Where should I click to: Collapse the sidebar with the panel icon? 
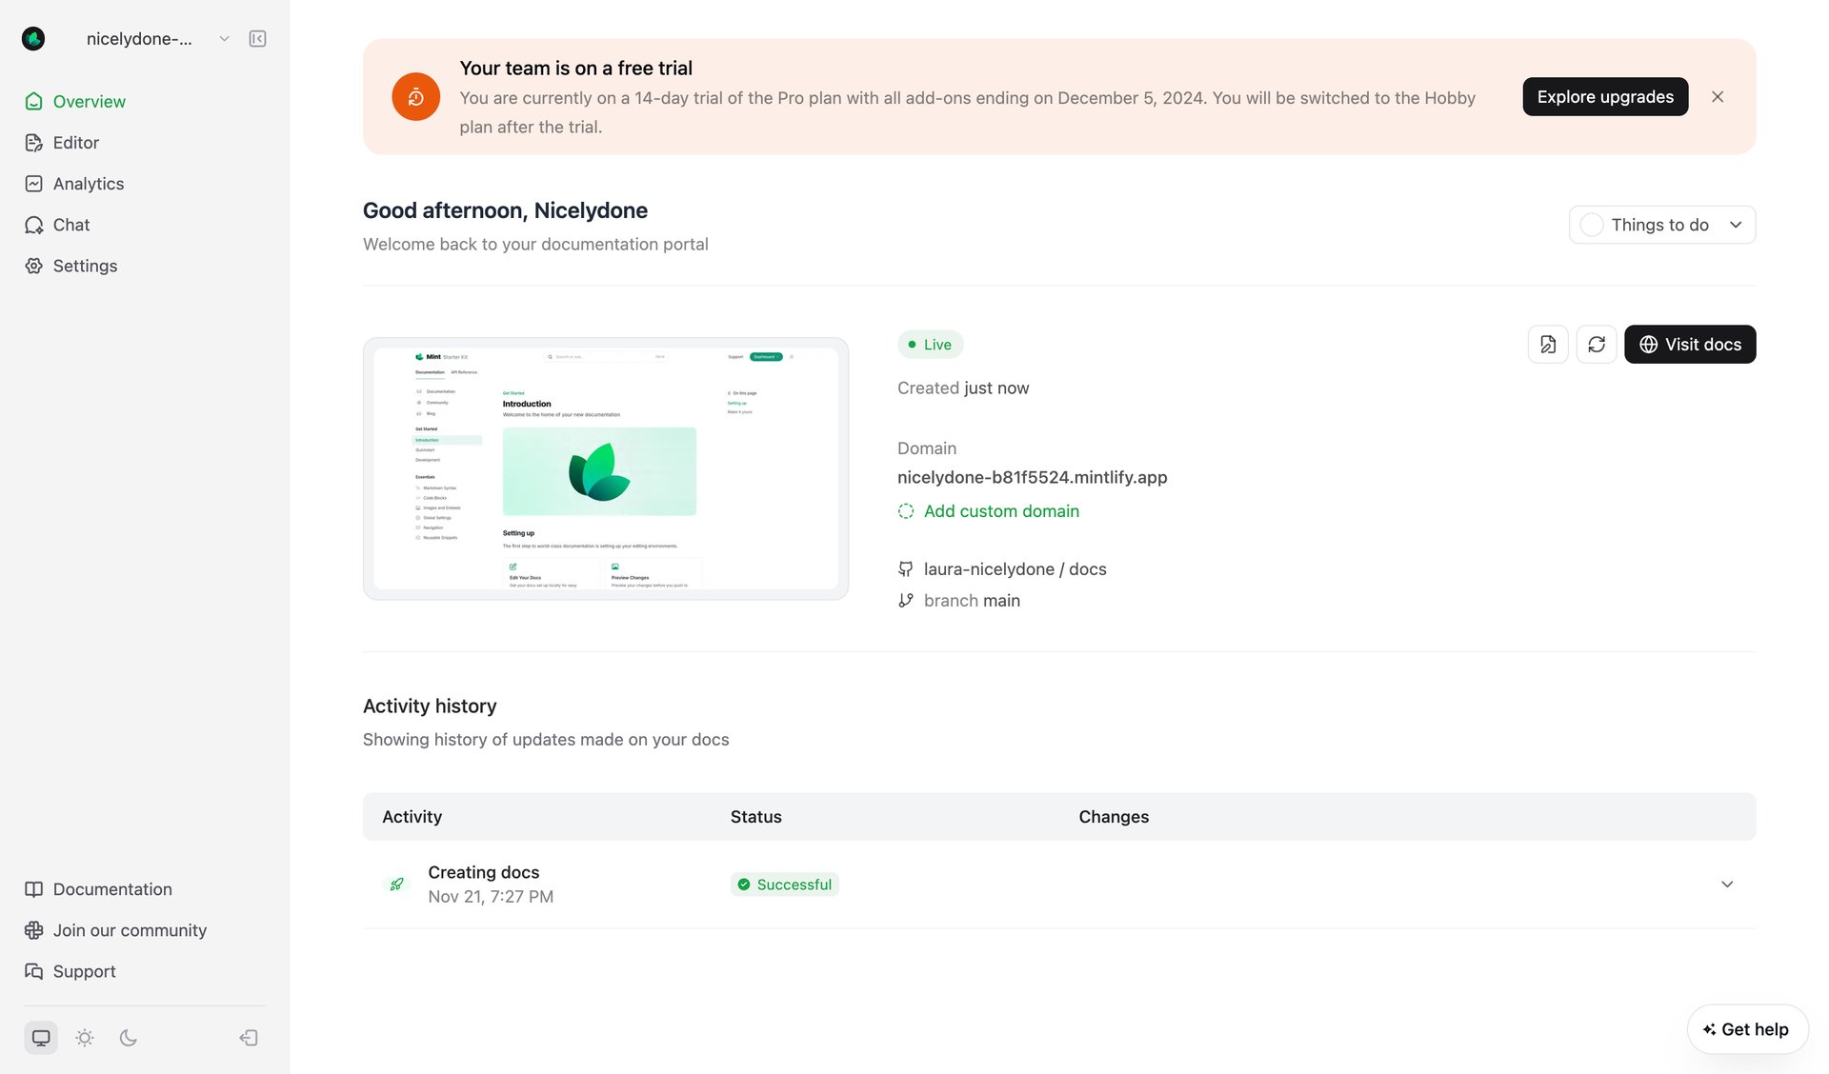[x=256, y=38]
